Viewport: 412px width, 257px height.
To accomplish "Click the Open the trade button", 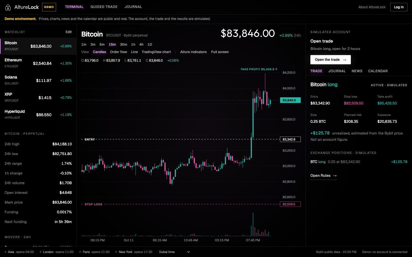I will (x=330, y=60).
